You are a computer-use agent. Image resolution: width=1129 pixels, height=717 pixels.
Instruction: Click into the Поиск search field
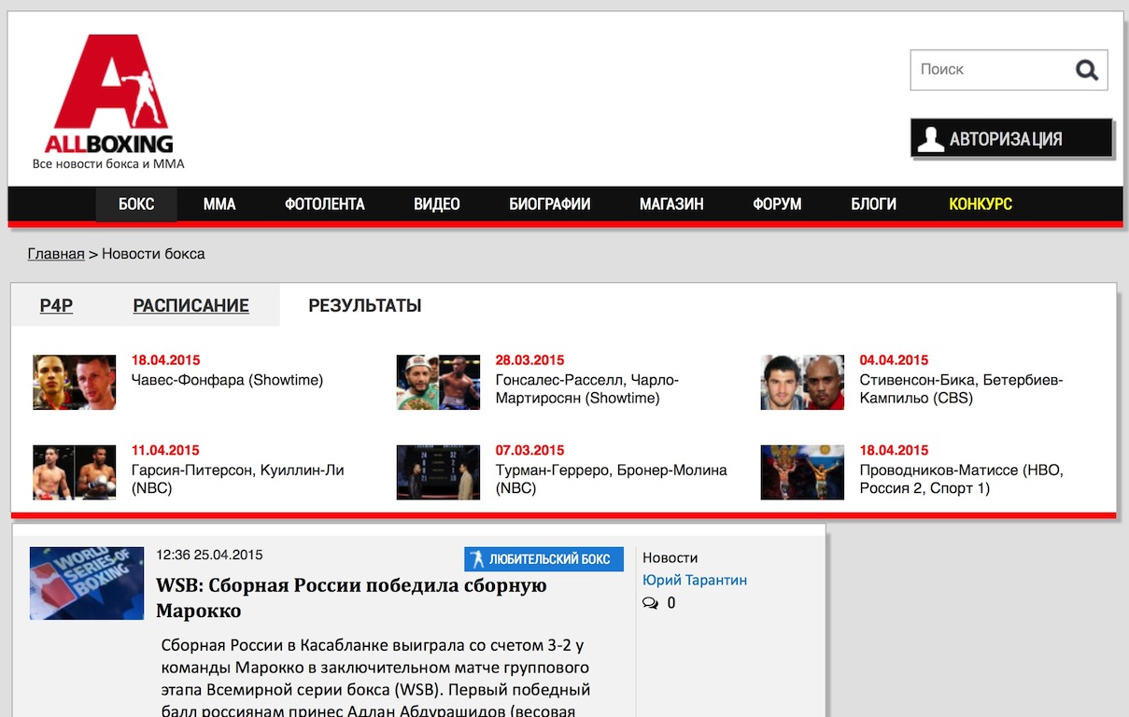[990, 70]
